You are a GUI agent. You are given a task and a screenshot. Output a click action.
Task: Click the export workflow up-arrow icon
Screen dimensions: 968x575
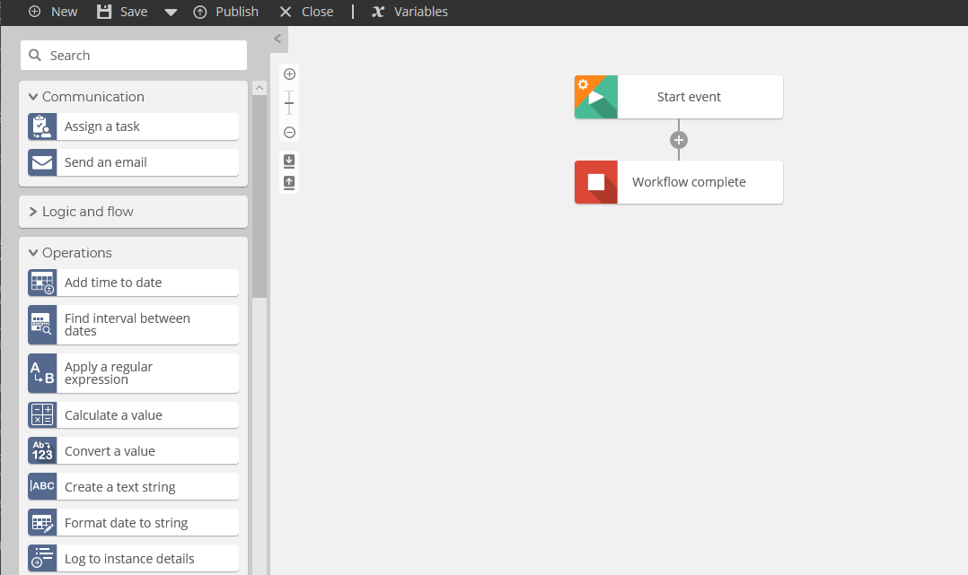[x=289, y=183]
